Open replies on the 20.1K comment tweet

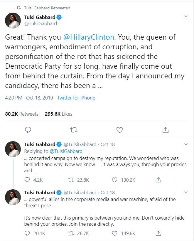click(28, 233)
